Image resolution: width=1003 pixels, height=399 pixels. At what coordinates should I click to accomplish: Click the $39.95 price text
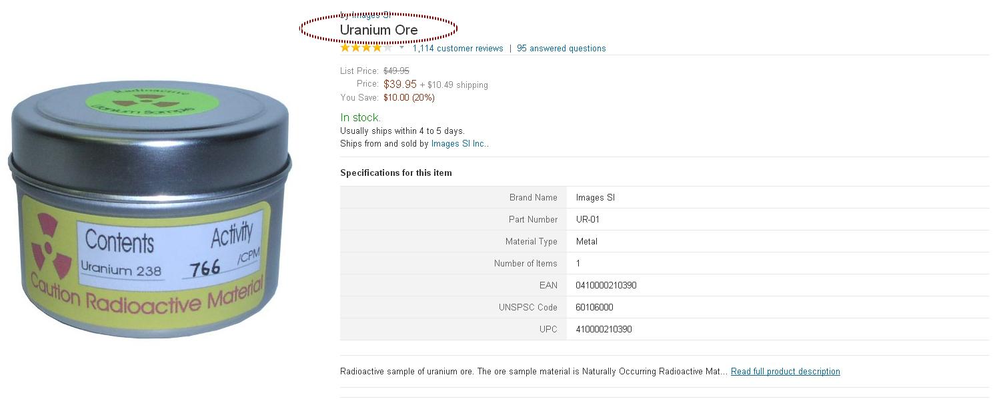point(400,84)
